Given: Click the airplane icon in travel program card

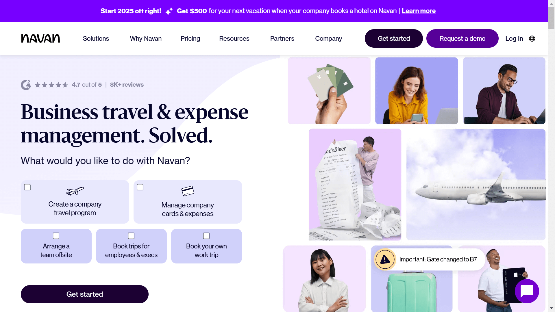Looking at the screenshot, I should [75, 191].
